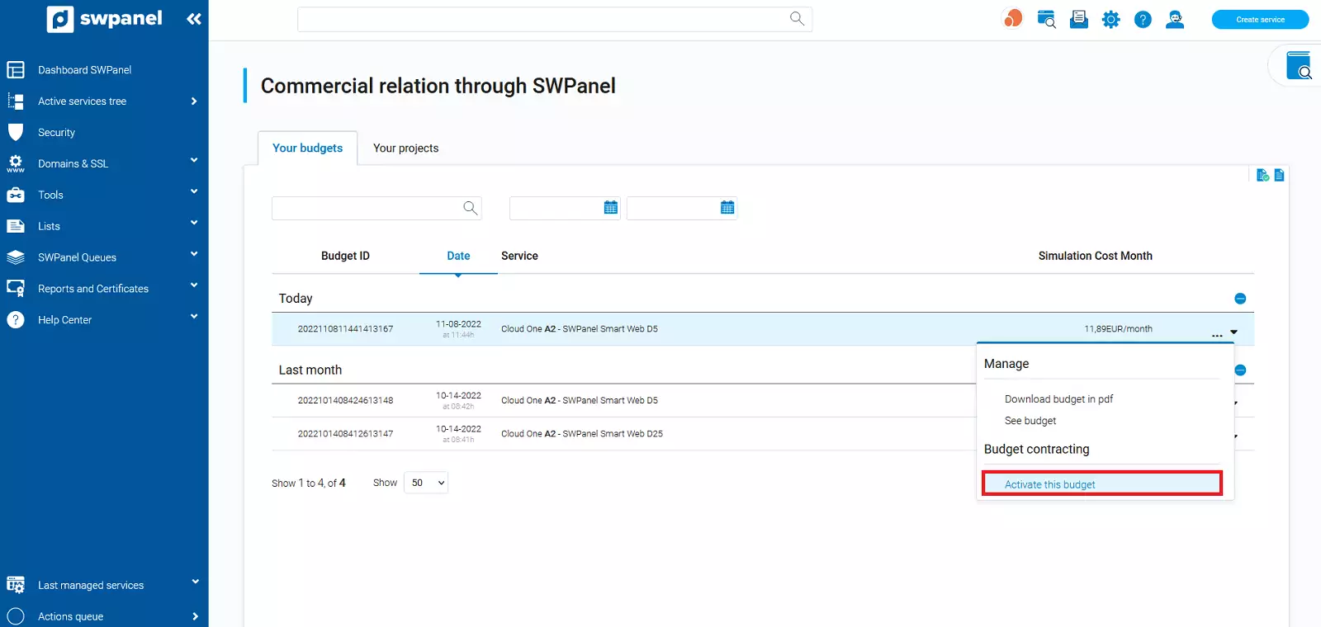This screenshot has width=1321, height=627.
Task: Choose See budget from Manage menu
Action: (x=1030, y=421)
